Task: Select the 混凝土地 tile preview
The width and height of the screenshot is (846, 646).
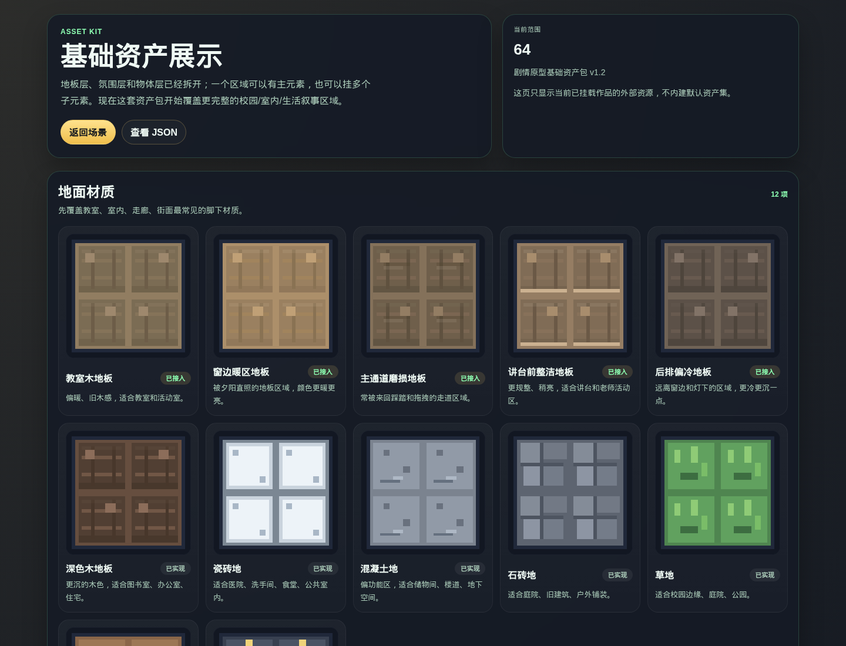Action: (x=422, y=493)
